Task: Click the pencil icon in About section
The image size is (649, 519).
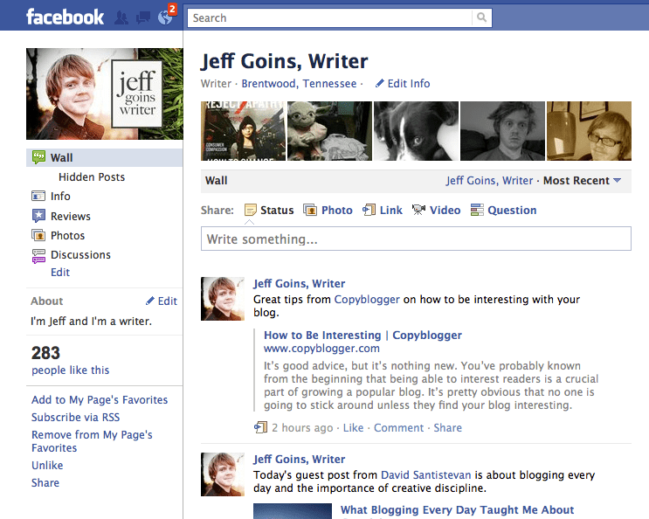Action: (x=150, y=301)
